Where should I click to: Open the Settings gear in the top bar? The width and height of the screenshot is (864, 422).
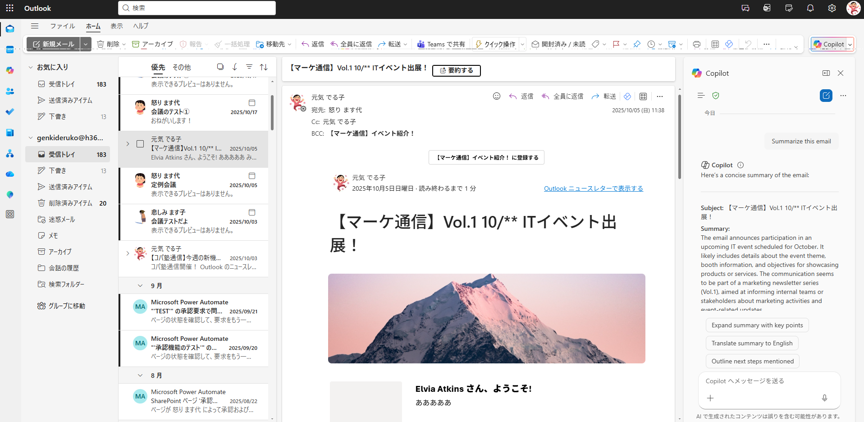(832, 8)
